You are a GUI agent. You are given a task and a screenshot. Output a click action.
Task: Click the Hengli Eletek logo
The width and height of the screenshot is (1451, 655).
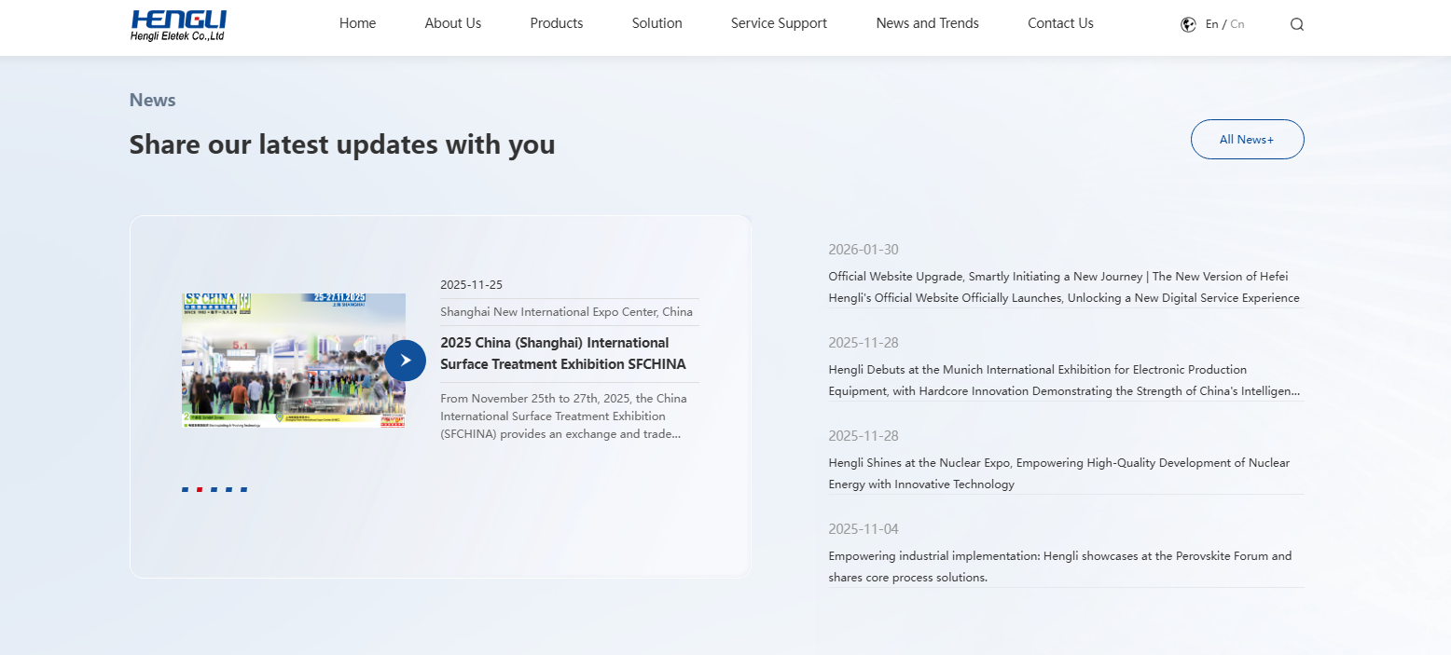click(179, 25)
